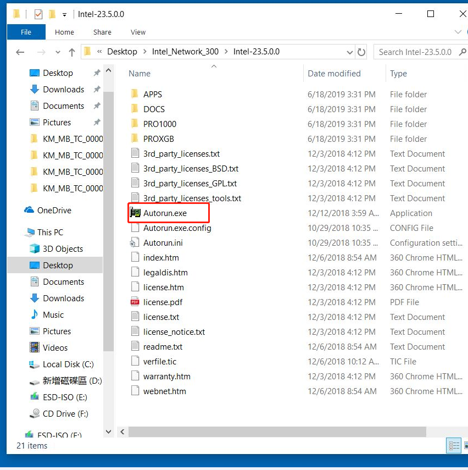
Task: Refresh the current folder view
Action: tap(361, 52)
